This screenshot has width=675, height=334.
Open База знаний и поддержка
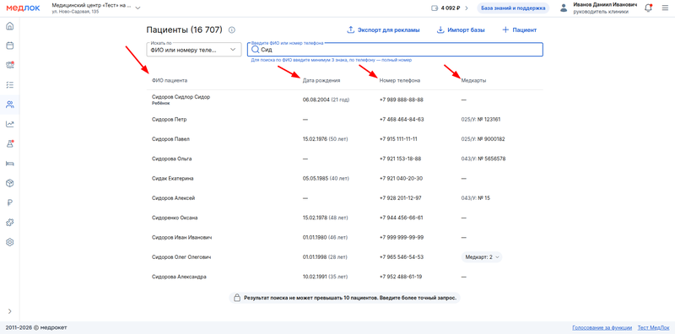coord(513,8)
